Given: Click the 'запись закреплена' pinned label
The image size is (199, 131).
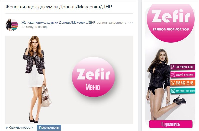Looking at the screenshot, I should (x=112, y=23).
